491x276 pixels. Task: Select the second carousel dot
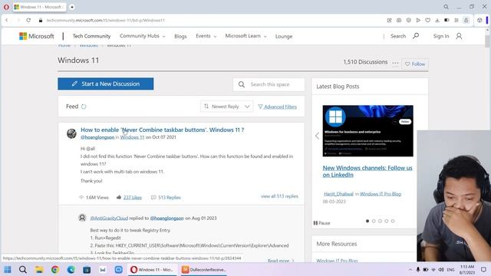[x=374, y=221]
